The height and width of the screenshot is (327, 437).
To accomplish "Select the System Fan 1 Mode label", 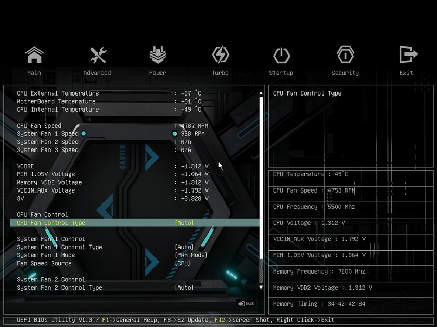I will click(46, 255).
